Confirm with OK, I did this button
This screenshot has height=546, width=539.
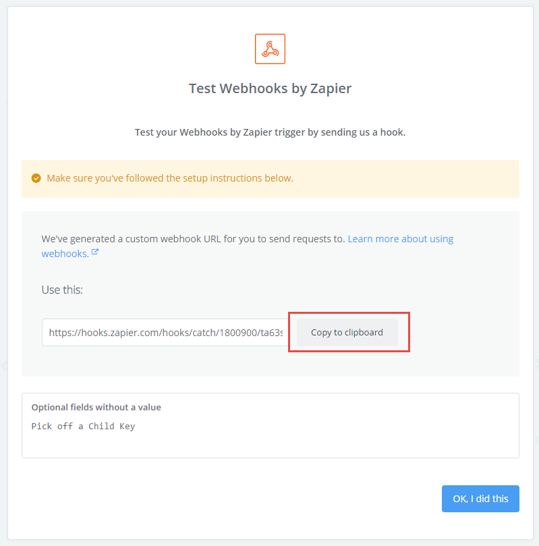pyautogui.click(x=480, y=499)
